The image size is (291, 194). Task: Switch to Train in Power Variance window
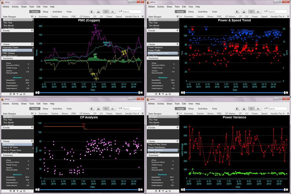pyautogui.click(x=215, y=109)
